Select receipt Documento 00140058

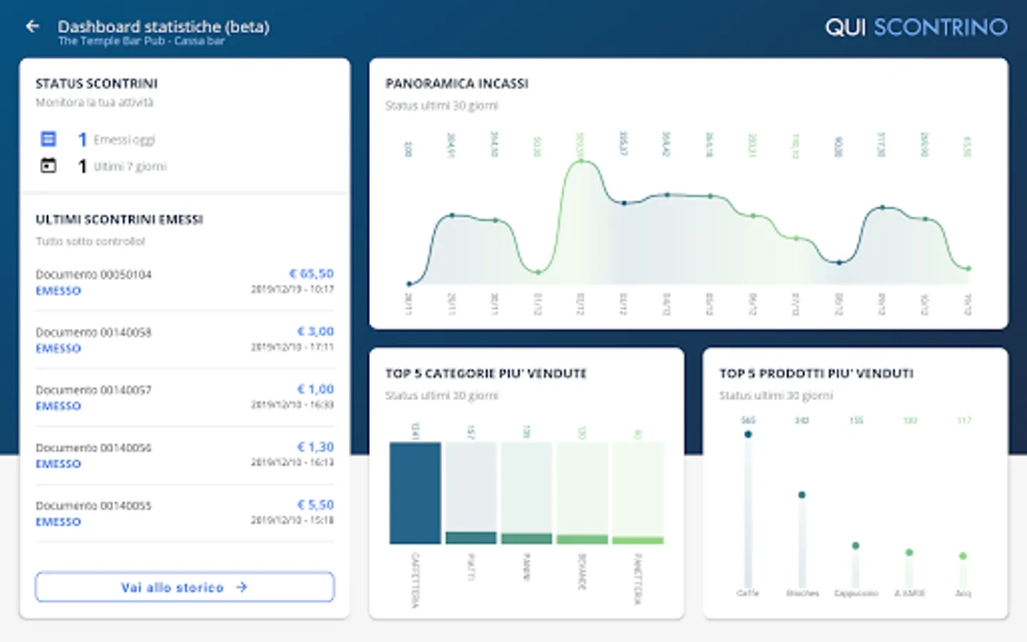[x=93, y=332]
